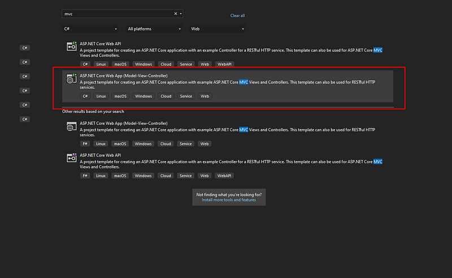Image resolution: width=452 pixels, height=278 pixels.
Task: Clear the mvc search text with the X
Action: tap(176, 14)
